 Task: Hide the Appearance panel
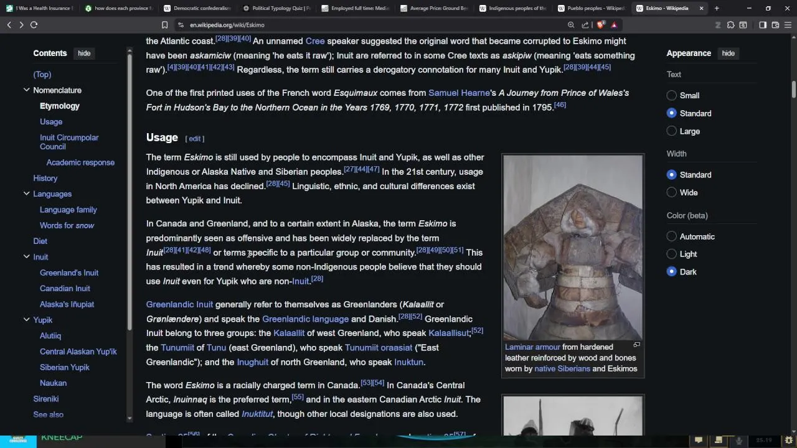click(x=728, y=54)
